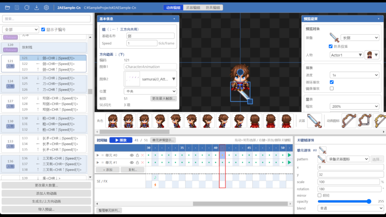
Task: Click sword icon next to 单元详情 #0
Action: click(x=323, y=150)
